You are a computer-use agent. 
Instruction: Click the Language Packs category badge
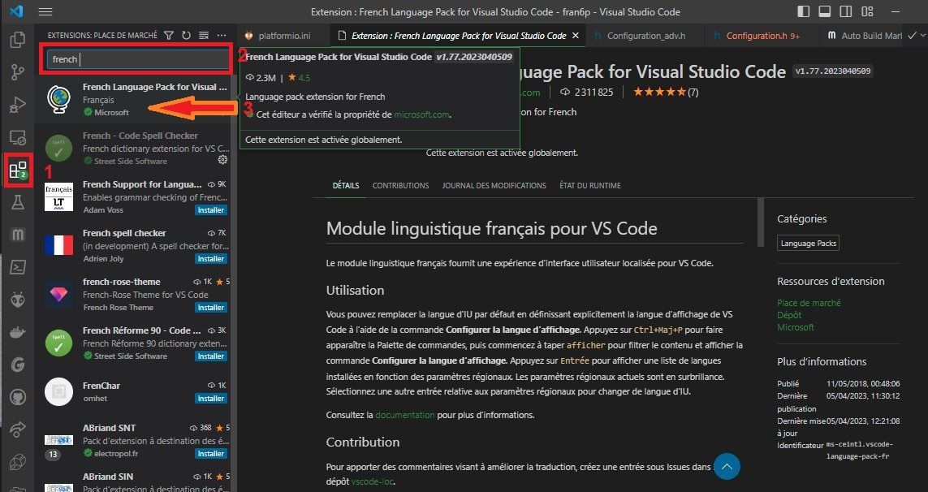[808, 244]
